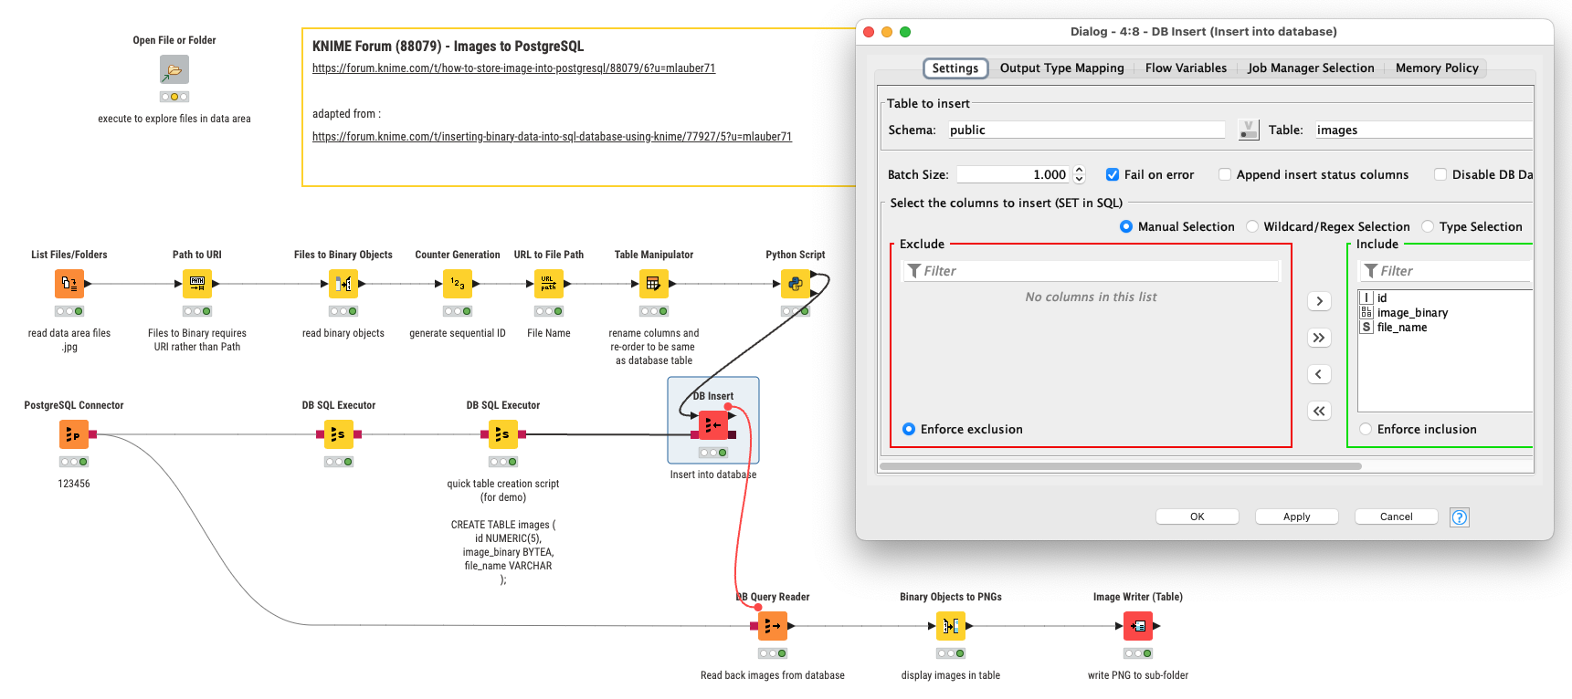Click the 'write PNG to sub-folder' label
Image resolution: width=1572 pixels, height=699 pixels.
(1138, 675)
